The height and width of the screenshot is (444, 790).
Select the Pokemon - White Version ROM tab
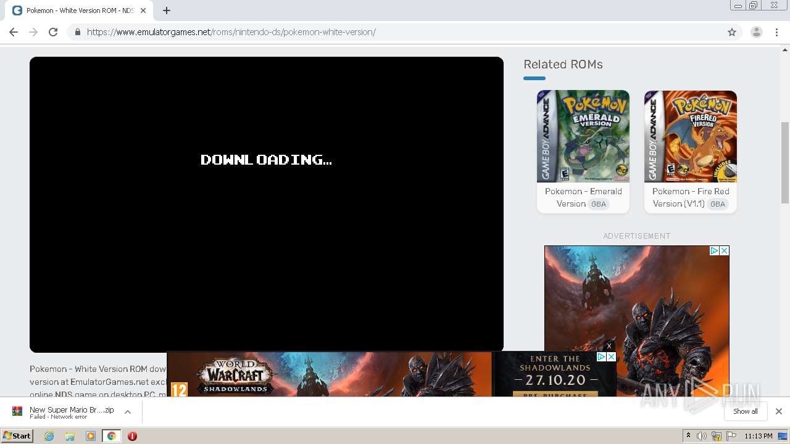pos(80,10)
